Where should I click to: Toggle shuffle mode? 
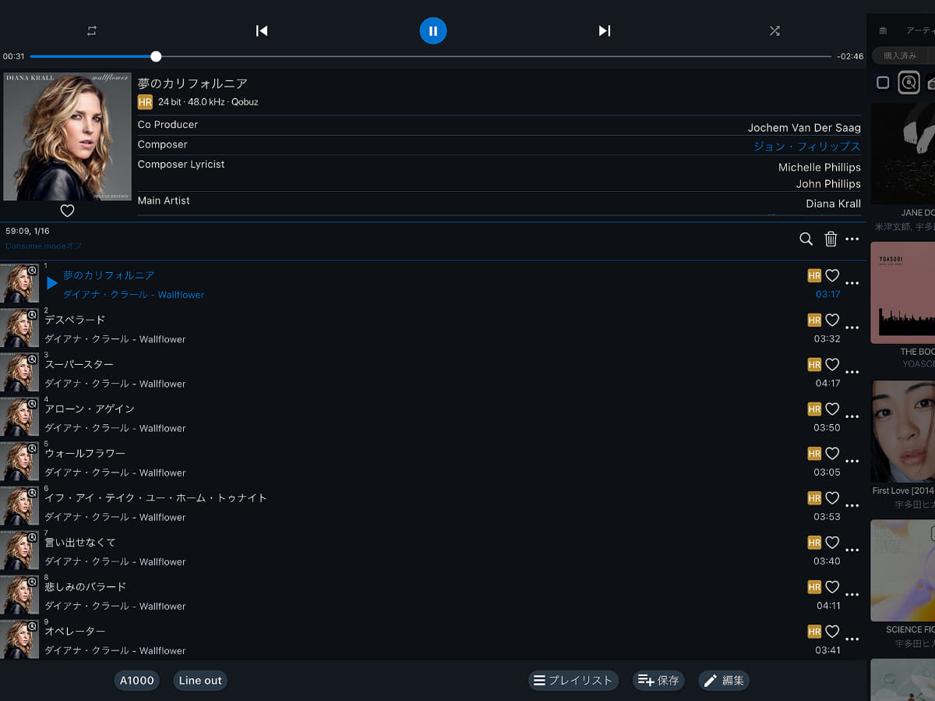[774, 30]
